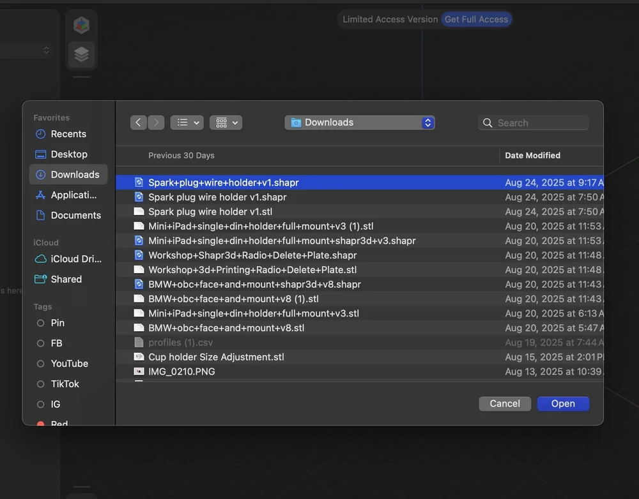Click shapr icon of Spark plug wire holder v1.shapr
Image resolution: width=639 pixels, height=499 pixels.
pos(139,197)
